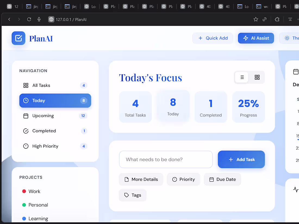This screenshot has width=299, height=224.
Task: Open the Due Date picker
Action: pos(222,179)
